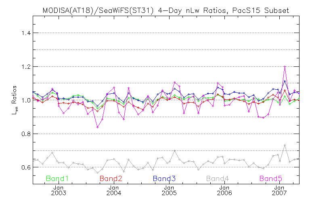The width and height of the screenshot is (310, 206).
Task: Click the Band4 peak marker above 0.7 in 2007
Action: coord(285,145)
